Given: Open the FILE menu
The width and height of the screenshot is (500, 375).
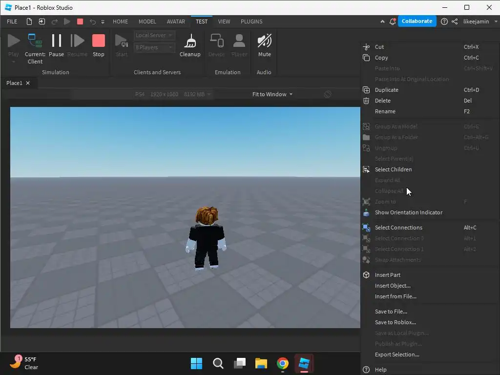Looking at the screenshot, I should point(12,21).
